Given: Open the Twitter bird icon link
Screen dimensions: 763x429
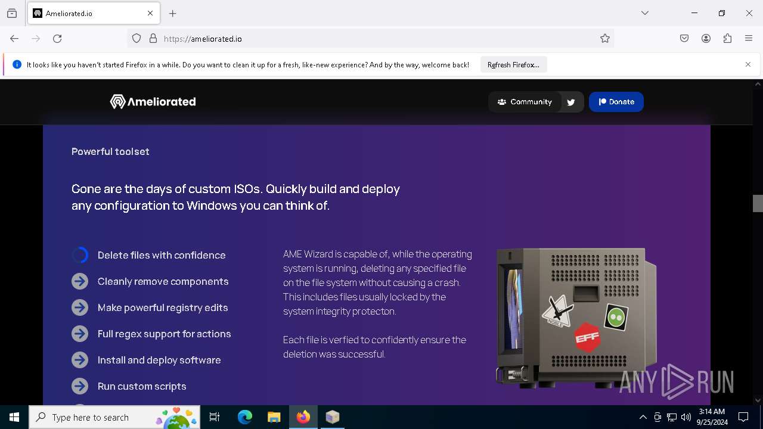Looking at the screenshot, I should coord(571,102).
